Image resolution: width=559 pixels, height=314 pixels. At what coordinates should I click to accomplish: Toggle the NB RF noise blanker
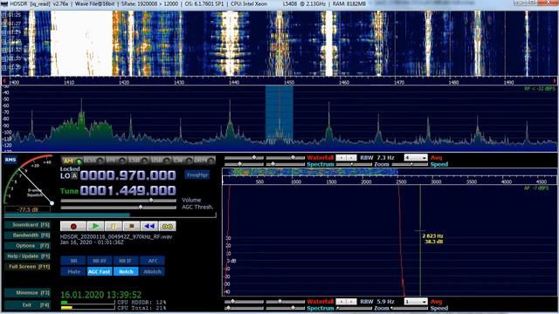point(100,261)
